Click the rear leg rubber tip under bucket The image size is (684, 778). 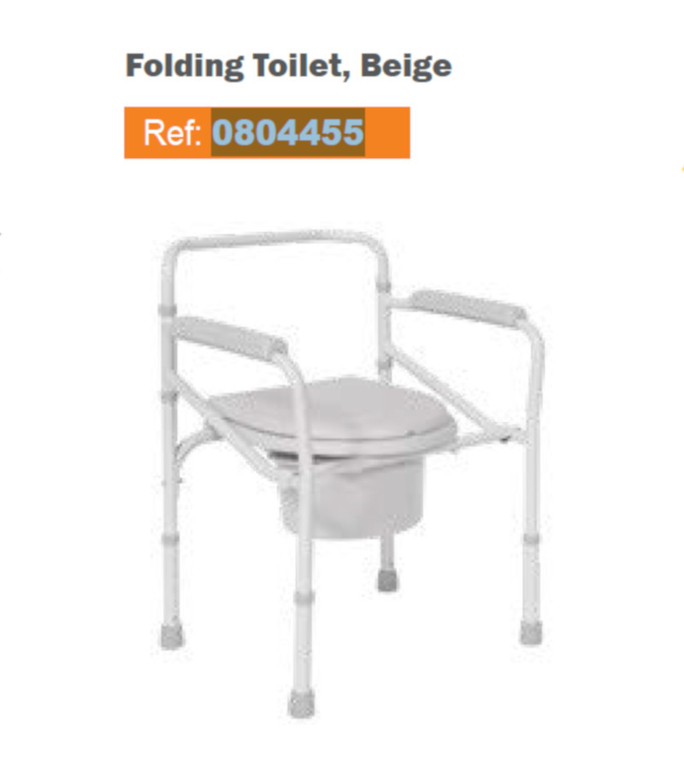387,580
